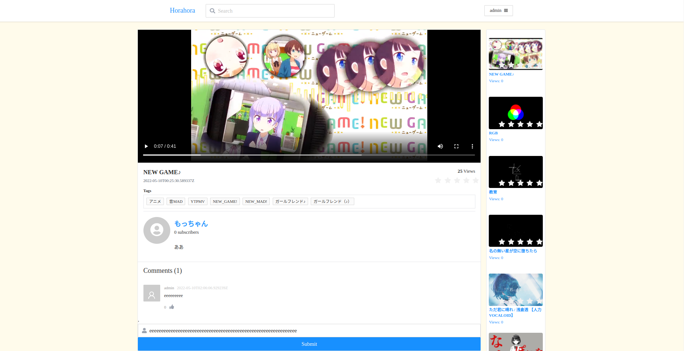
Task: Open the NEW GAME♪ sidebar title link
Action: tap(501, 74)
